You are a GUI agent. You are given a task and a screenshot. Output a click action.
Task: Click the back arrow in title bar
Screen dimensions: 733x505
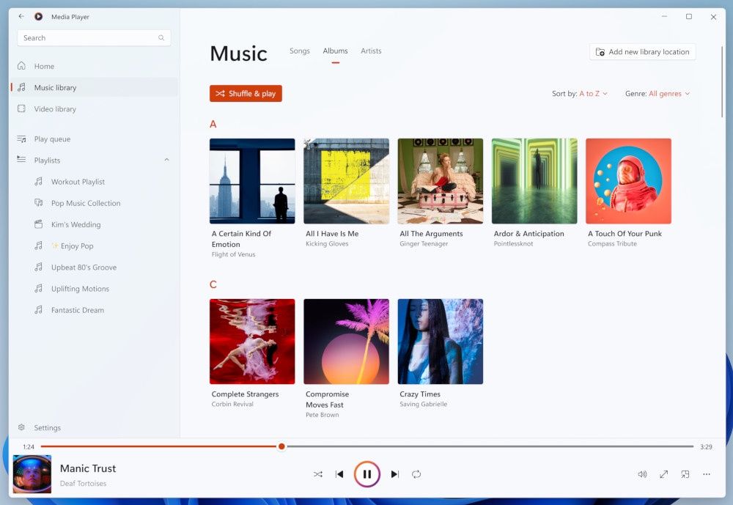21,16
